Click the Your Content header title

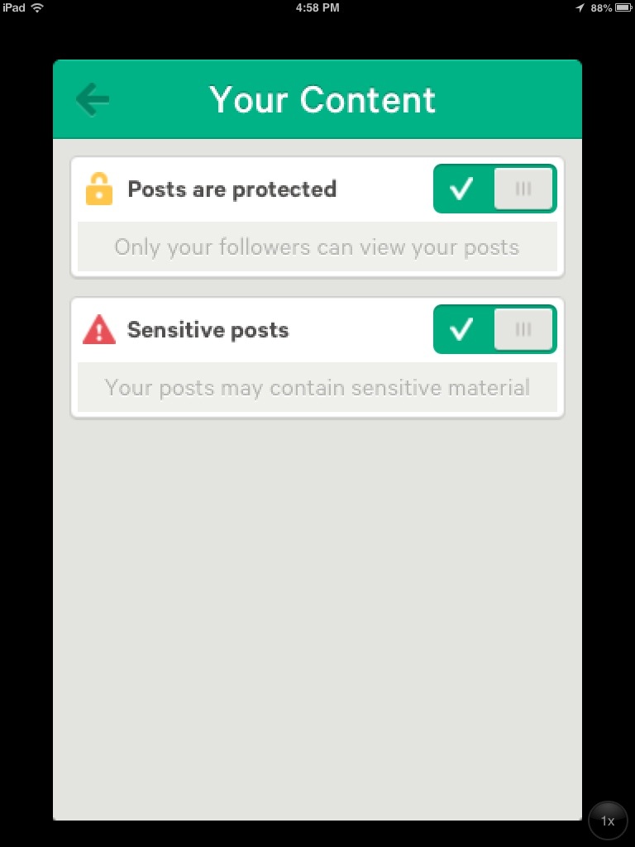coord(322,100)
